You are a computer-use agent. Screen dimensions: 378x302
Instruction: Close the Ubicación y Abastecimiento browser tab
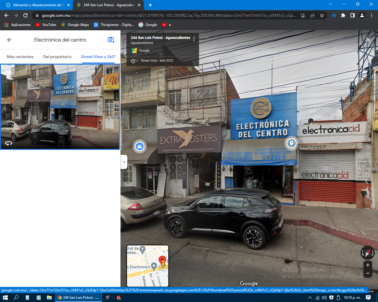[x=69, y=5]
